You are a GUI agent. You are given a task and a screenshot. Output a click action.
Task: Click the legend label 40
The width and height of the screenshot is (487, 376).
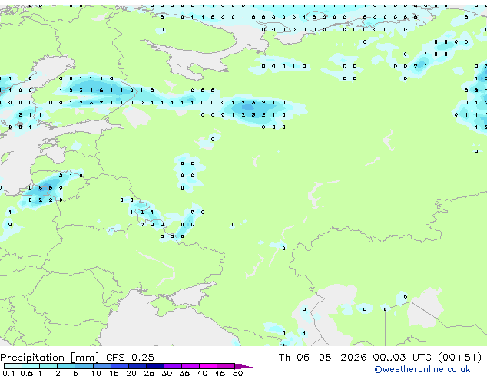click(x=202, y=373)
